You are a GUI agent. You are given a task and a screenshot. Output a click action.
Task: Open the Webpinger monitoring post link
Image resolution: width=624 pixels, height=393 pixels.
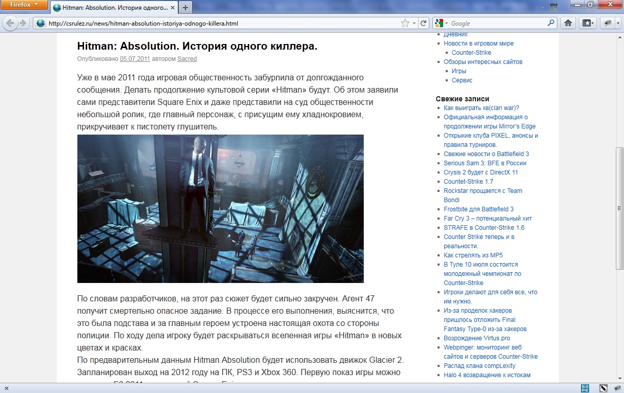pyautogui.click(x=491, y=352)
